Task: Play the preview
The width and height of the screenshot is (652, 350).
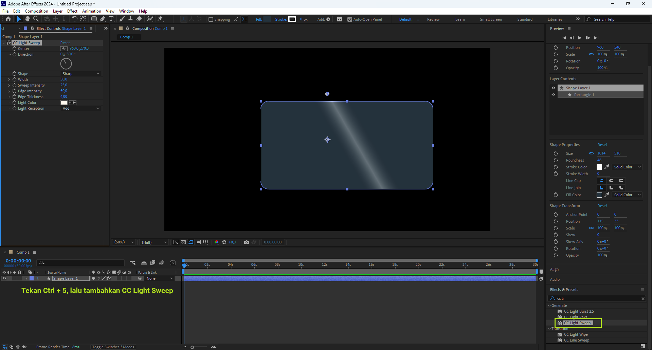Action: [x=580, y=38]
